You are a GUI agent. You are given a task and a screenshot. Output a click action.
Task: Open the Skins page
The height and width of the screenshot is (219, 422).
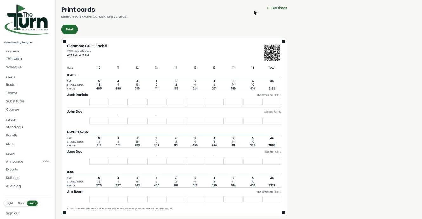coord(10,144)
